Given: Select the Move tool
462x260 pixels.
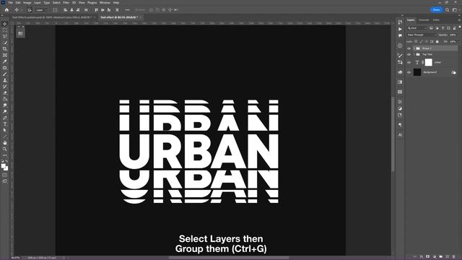Looking at the screenshot, I should tap(5, 24).
